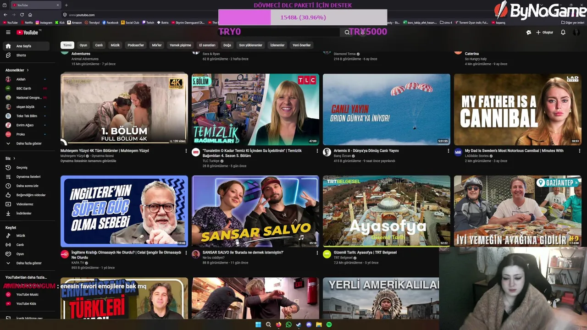The image size is (587, 330).
Task: Open browser home page button
Action: tap(30, 15)
